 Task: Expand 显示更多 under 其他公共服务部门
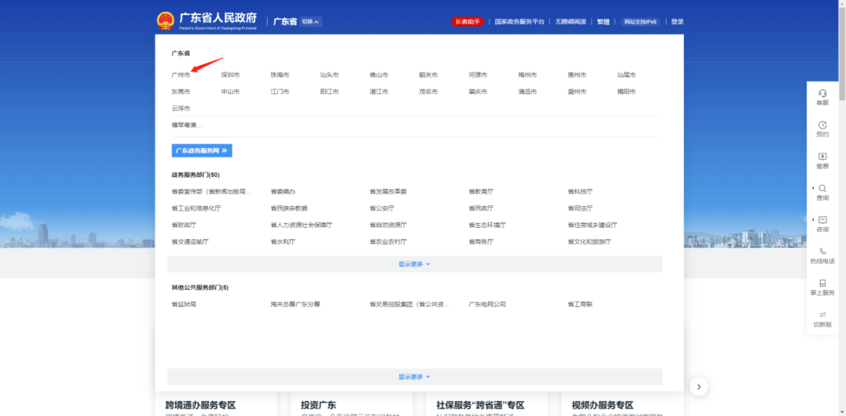click(x=414, y=377)
